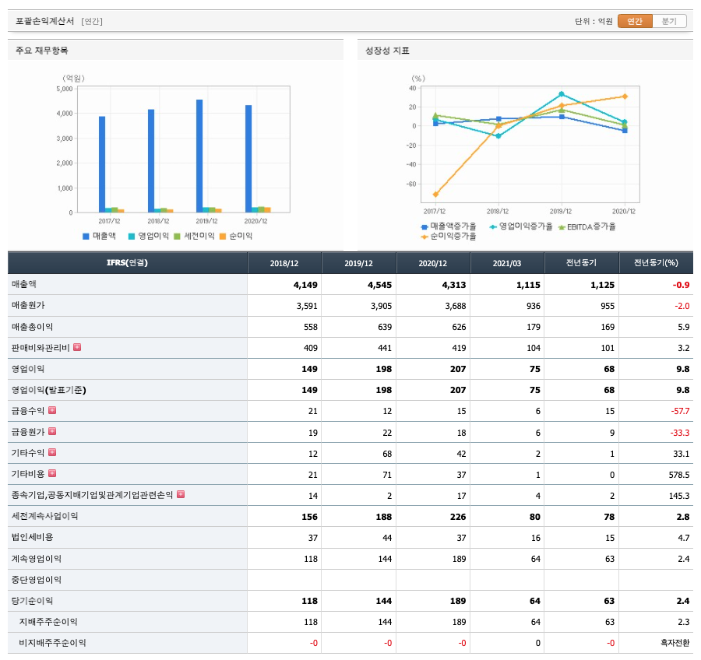701x660 pixels.
Task: Click the -57.7 percentage in 금융수익 row
Action: pyautogui.click(x=680, y=411)
